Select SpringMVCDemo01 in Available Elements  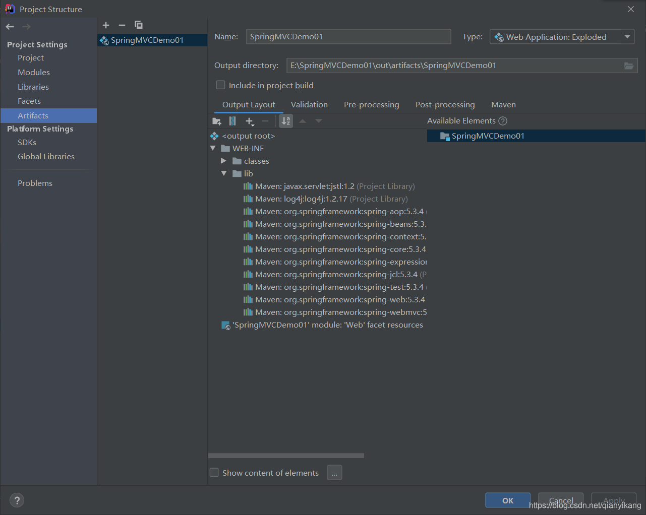coord(536,136)
